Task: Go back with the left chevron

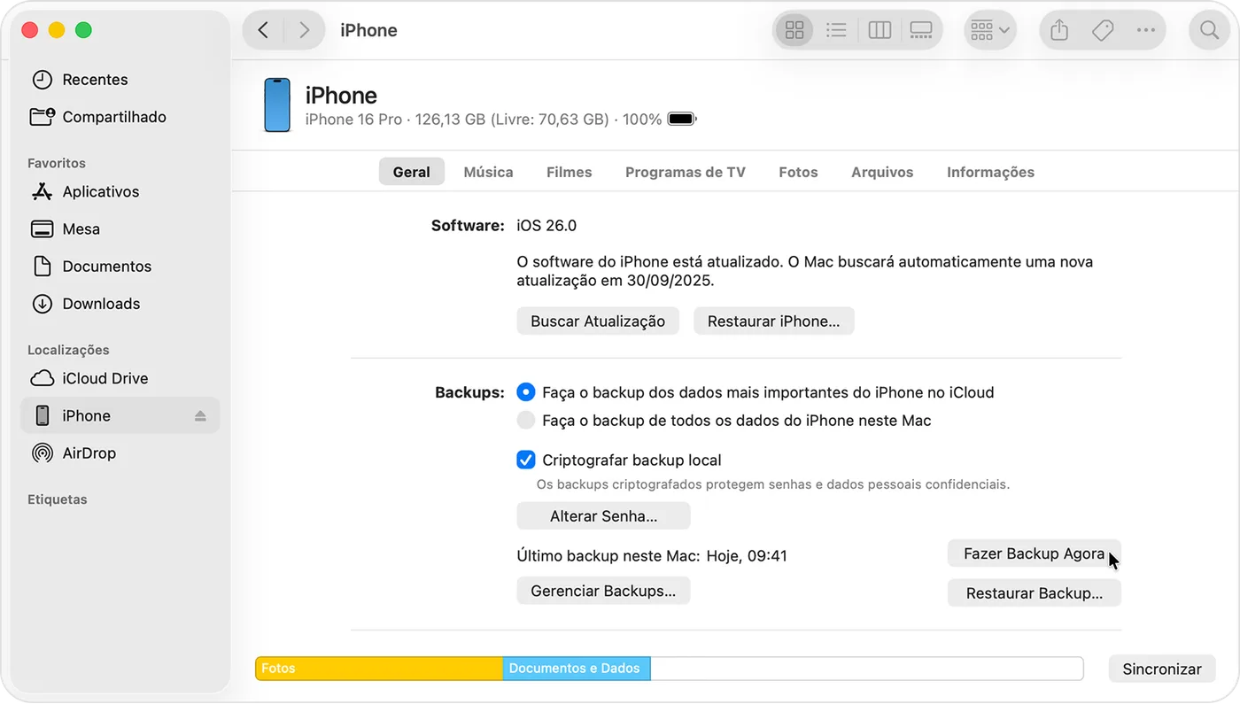Action: [x=263, y=30]
